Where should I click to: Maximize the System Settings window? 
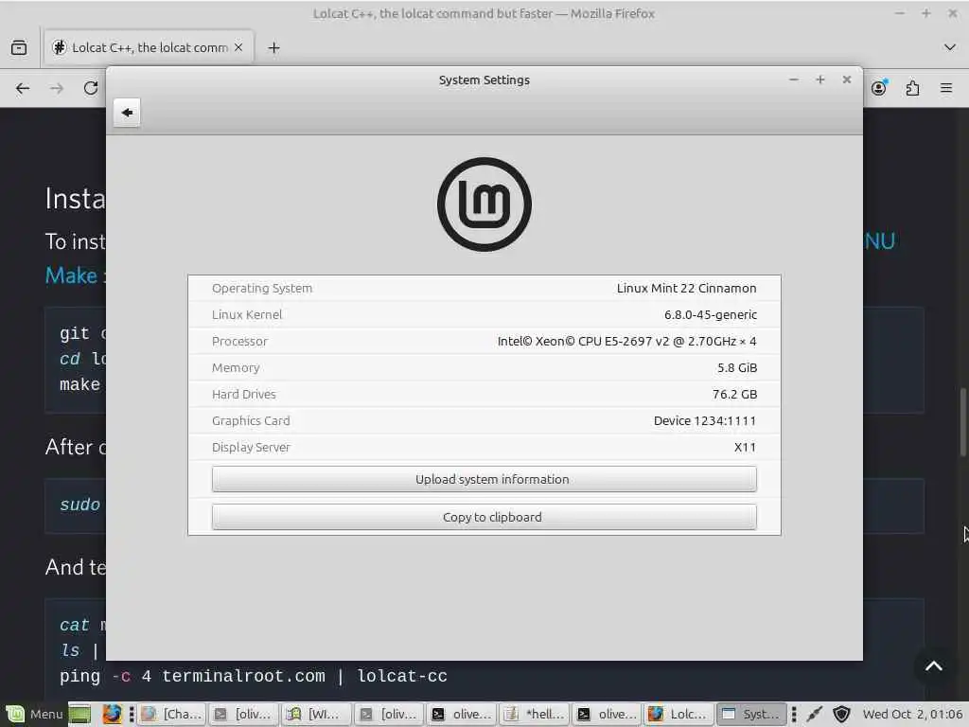[820, 80]
